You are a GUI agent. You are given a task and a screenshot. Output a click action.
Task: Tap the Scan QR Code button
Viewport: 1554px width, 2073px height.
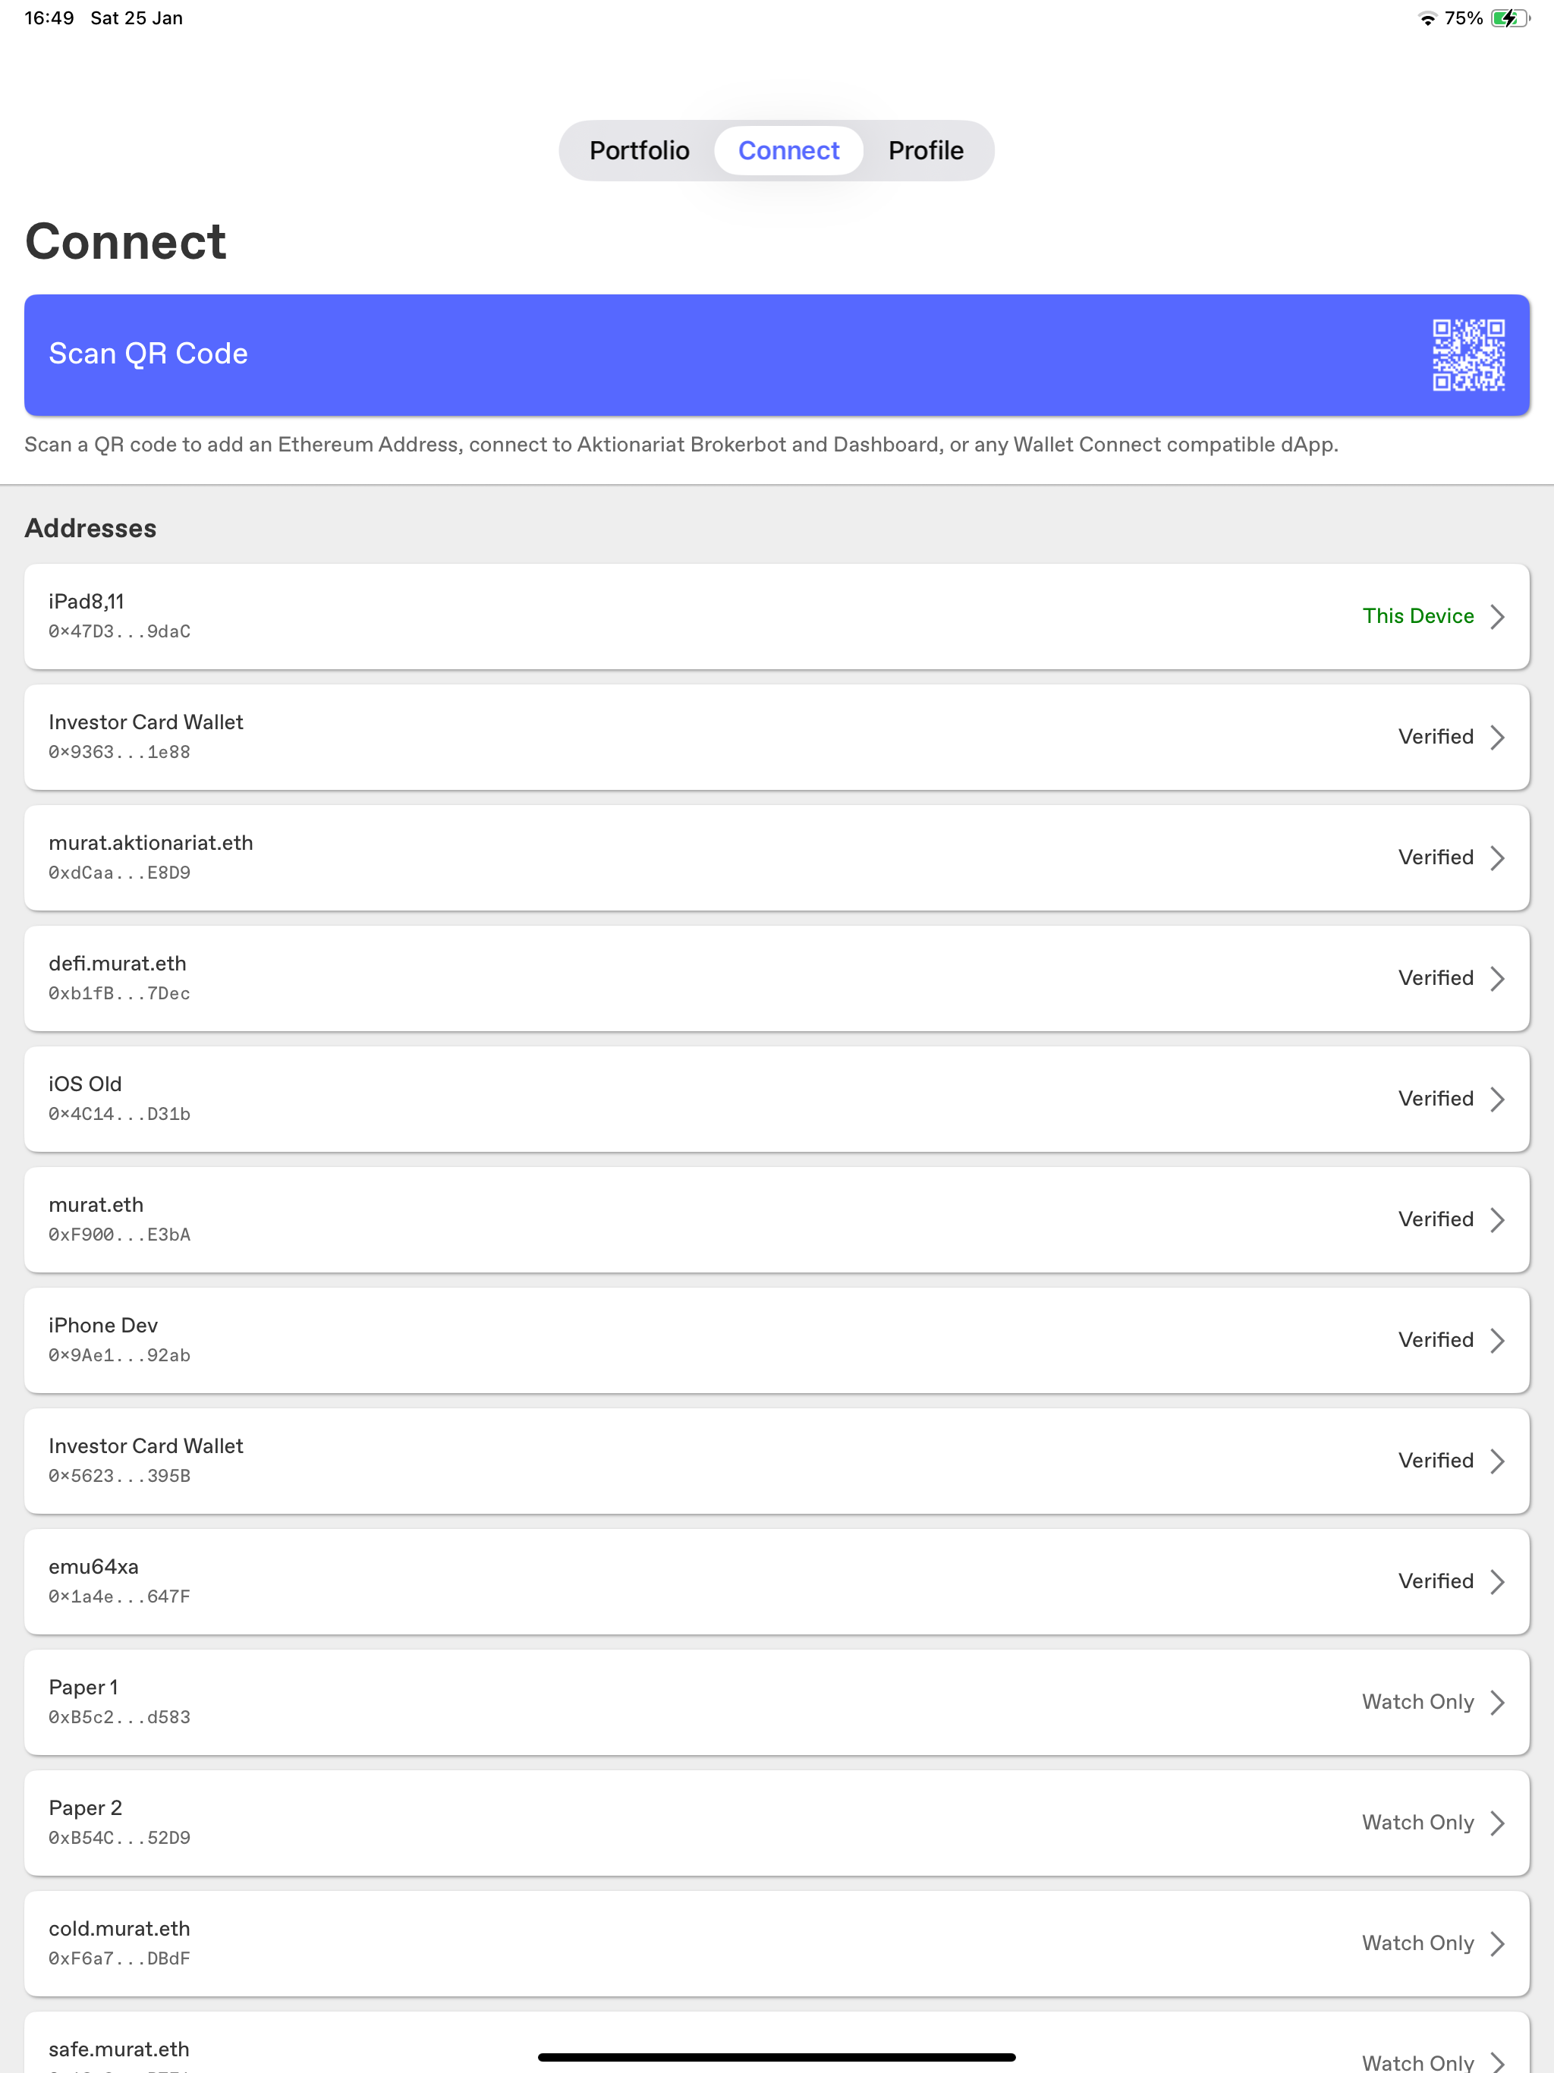(777, 355)
